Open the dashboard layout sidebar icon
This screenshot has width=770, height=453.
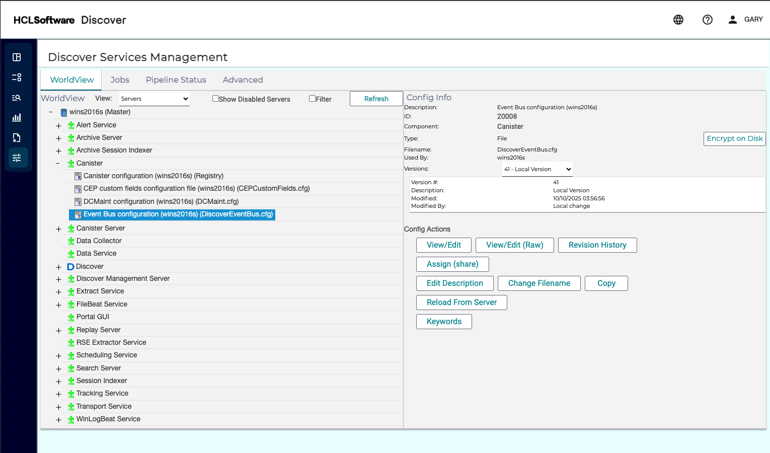(x=17, y=57)
